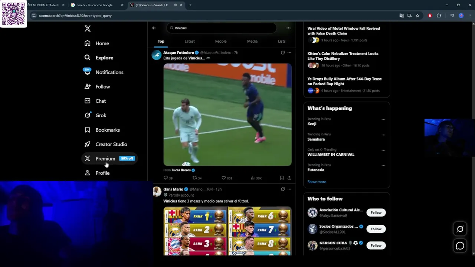The width and height of the screenshot is (475, 267).
Task: Open search options three-dot menu
Action: click(288, 28)
